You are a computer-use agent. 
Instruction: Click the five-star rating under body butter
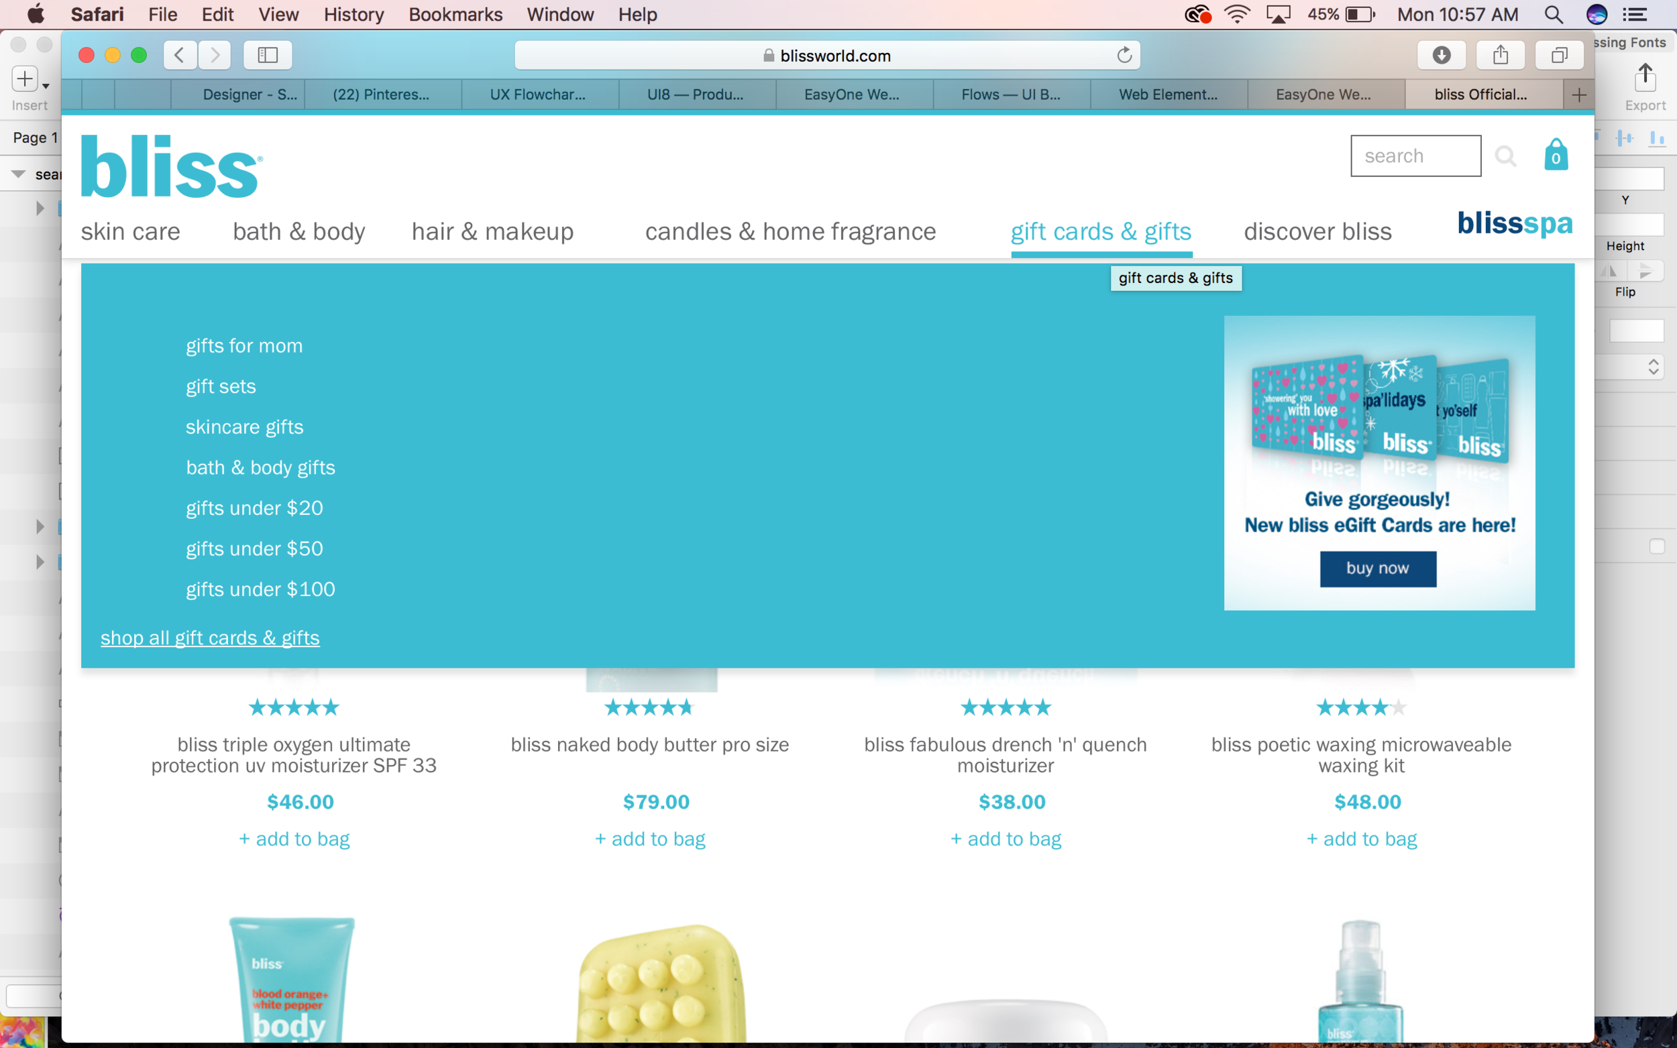(649, 707)
